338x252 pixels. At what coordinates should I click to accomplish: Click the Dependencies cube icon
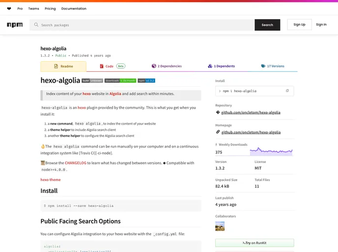154,66
